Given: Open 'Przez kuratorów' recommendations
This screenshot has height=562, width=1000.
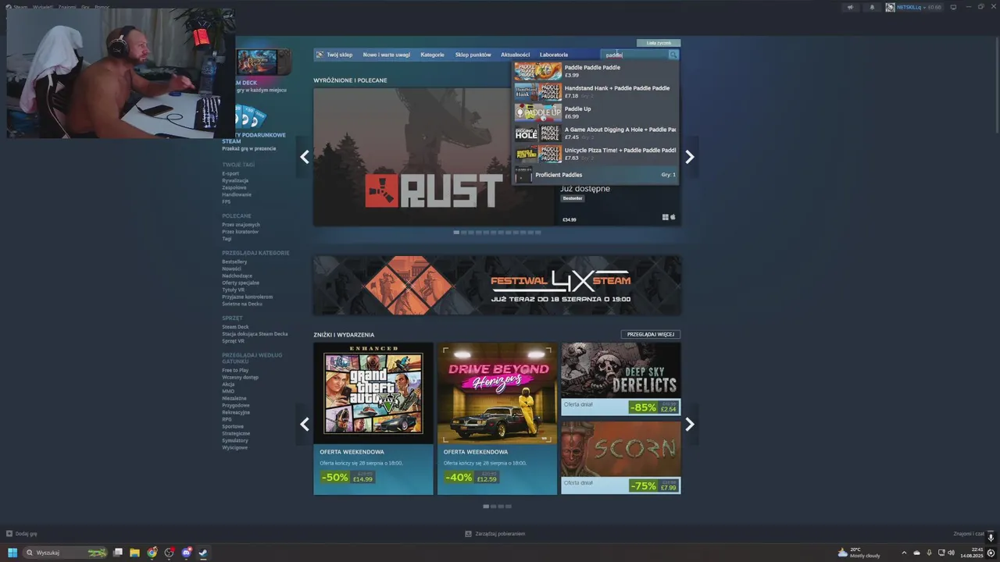Looking at the screenshot, I should 240,232.
